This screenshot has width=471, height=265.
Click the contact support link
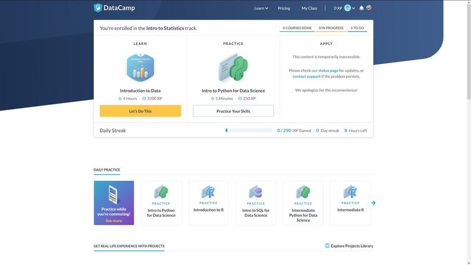(306, 77)
